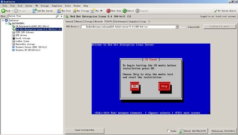Click the search magnifier icon
238x135 pixels.
tap(57, 16)
